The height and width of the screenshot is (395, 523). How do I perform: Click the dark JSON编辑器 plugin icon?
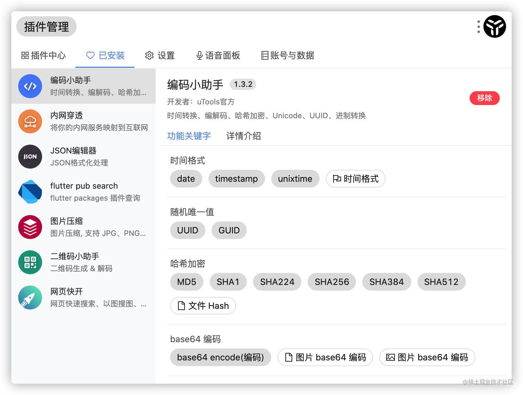coord(30,157)
